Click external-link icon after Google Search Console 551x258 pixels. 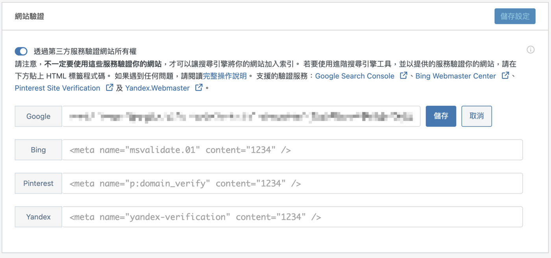point(403,75)
